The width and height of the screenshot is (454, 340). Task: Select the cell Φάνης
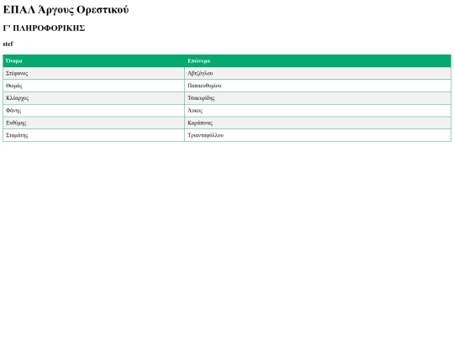tap(94, 111)
